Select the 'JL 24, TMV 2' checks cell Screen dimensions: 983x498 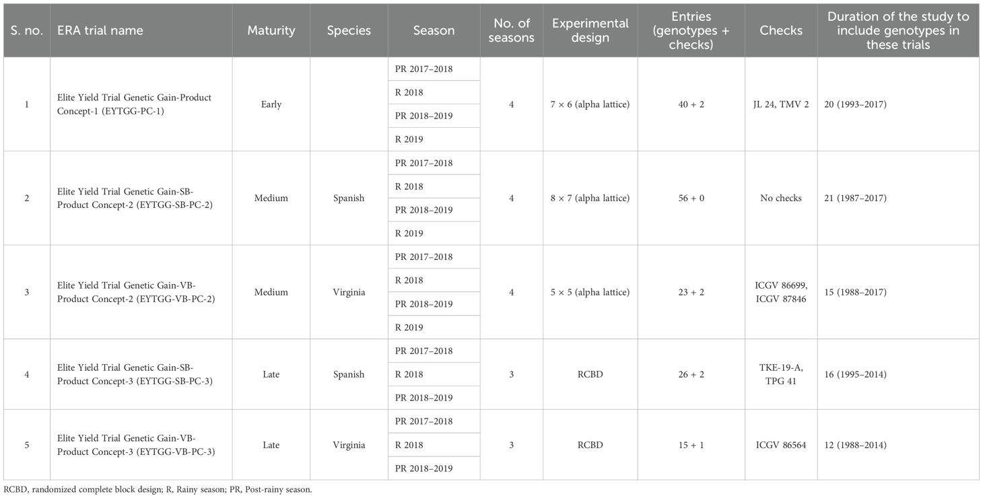[780, 104]
